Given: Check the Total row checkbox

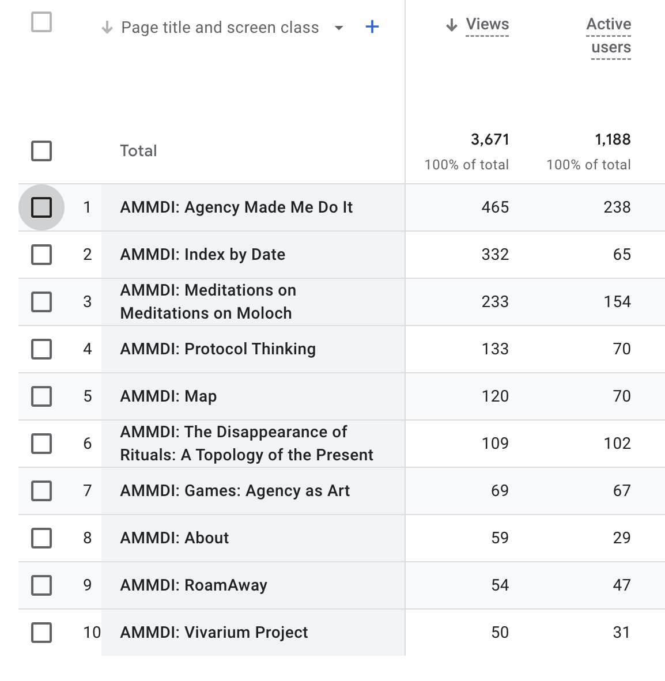Looking at the screenshot, I should coord(41,151).
